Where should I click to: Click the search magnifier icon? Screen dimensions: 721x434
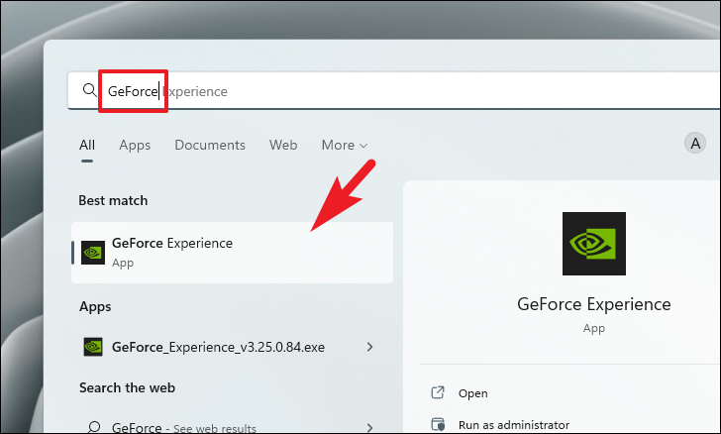click(x=90, y=90)
